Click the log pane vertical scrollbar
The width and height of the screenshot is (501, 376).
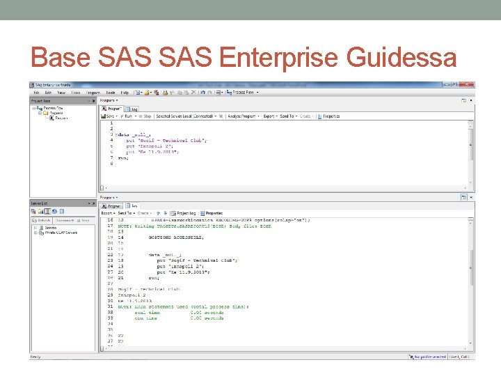(470, 282)
